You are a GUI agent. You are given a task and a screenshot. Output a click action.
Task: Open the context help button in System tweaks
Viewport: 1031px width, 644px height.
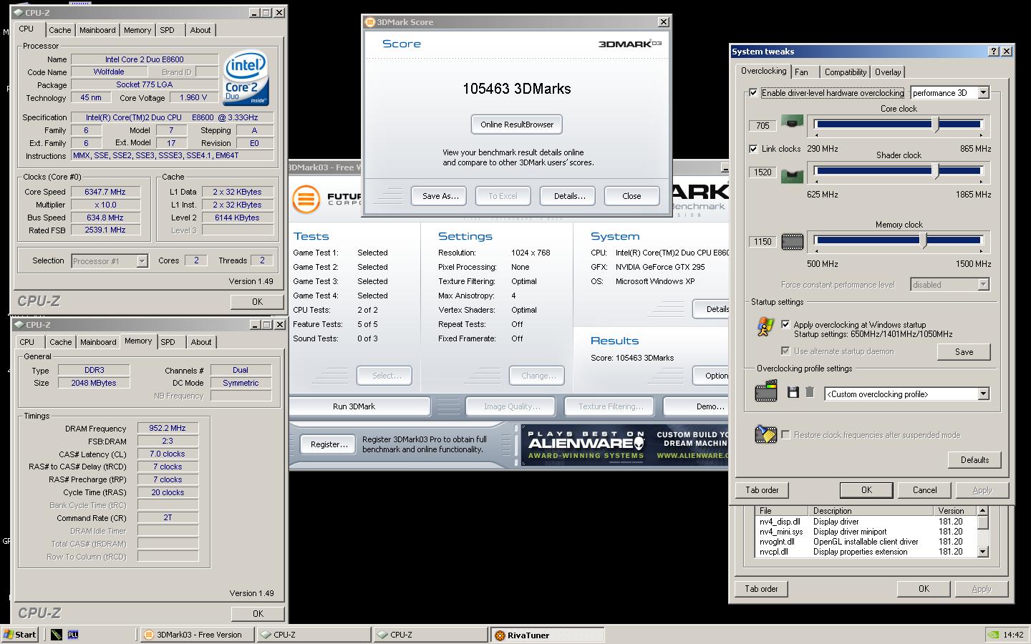tap(993, 52)
